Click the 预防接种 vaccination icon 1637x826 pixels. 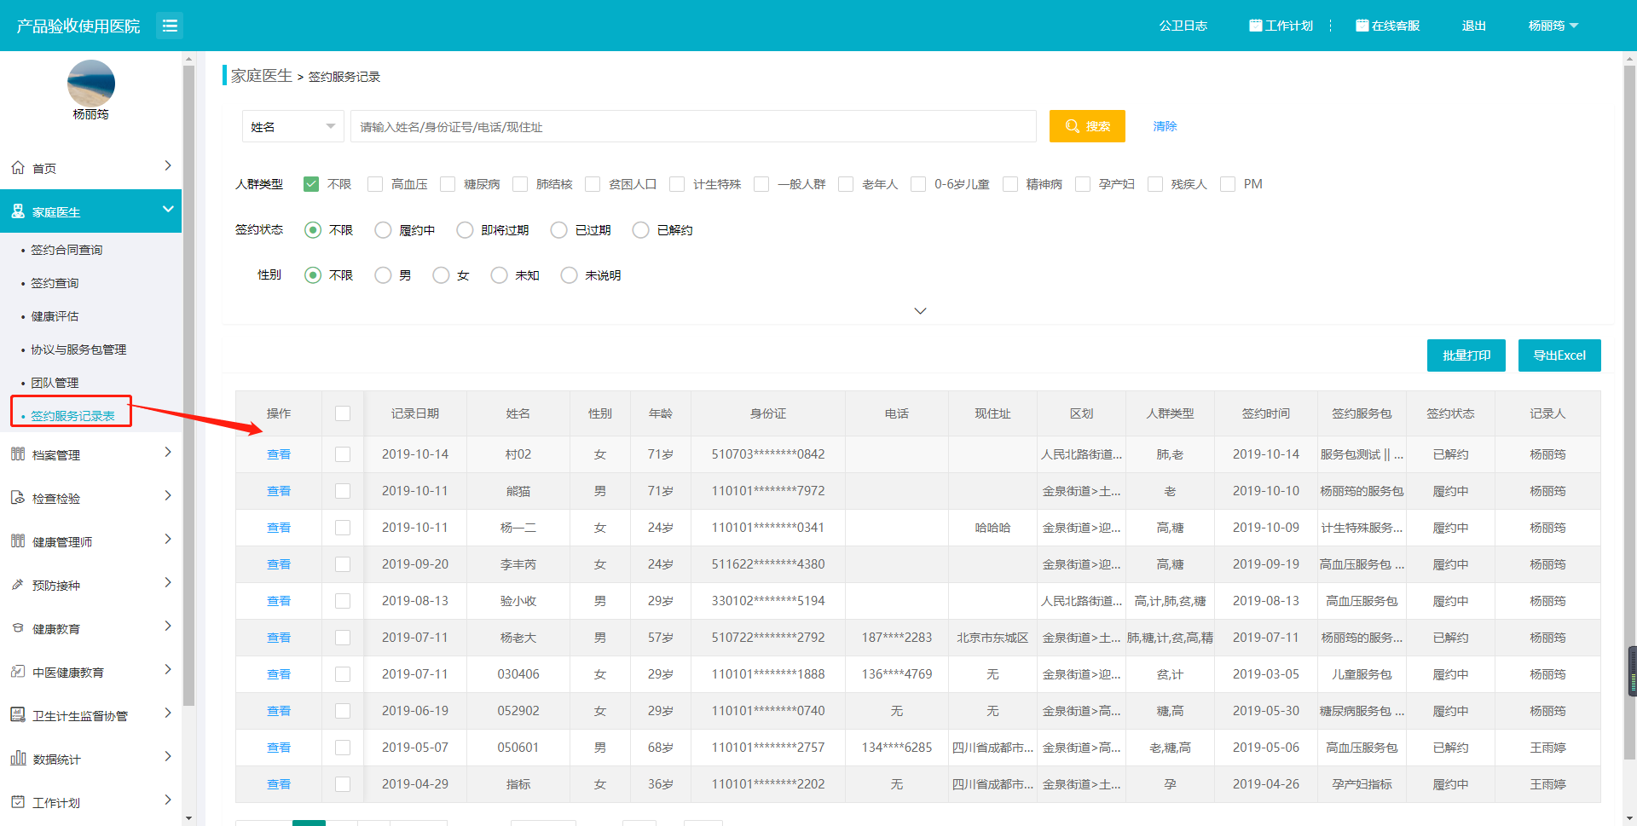18,585
